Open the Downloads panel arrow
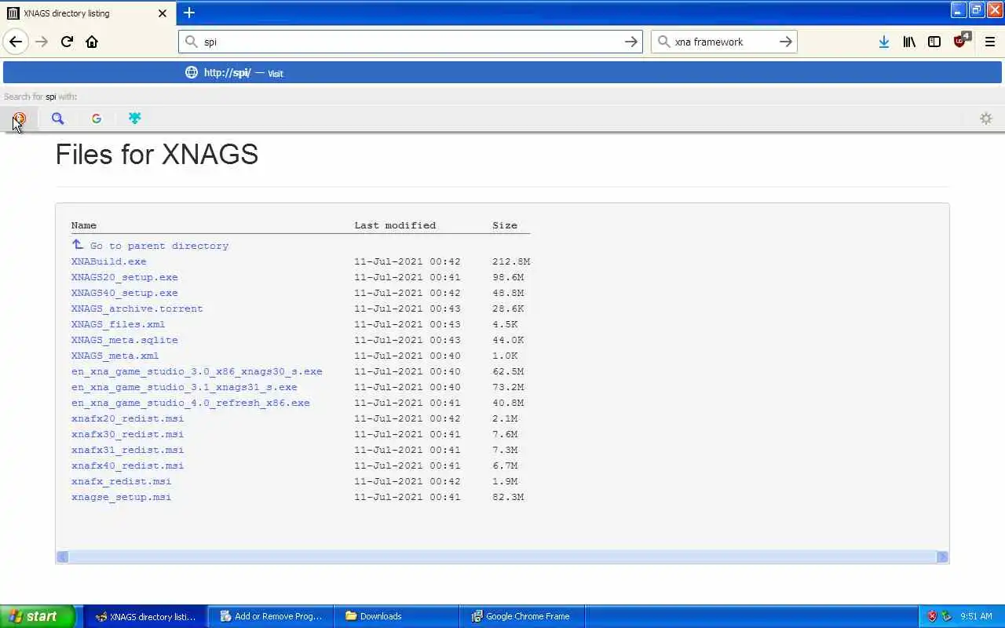1005x628 pixels. tap(884, 42)
